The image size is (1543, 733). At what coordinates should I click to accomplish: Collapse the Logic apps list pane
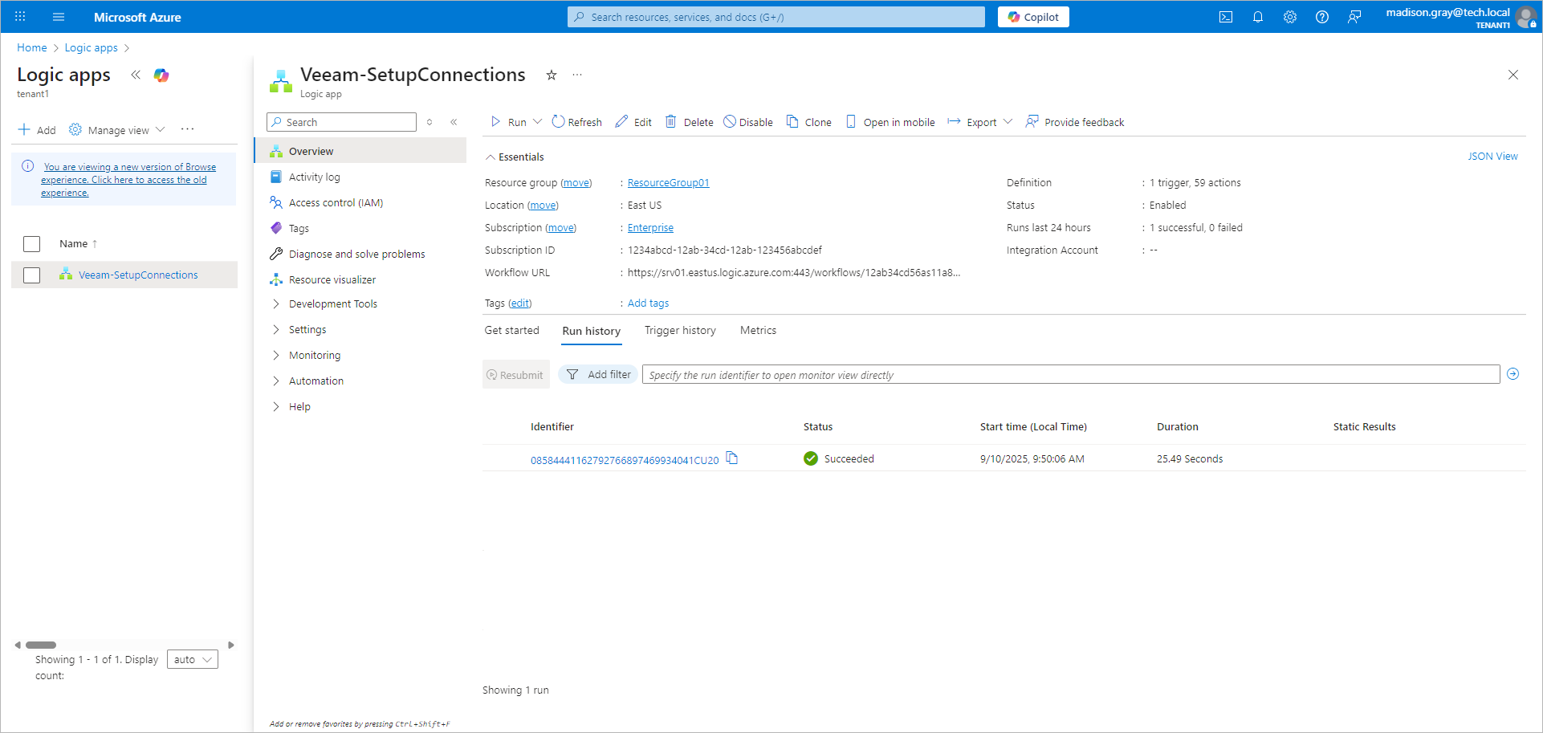[136, 75]
